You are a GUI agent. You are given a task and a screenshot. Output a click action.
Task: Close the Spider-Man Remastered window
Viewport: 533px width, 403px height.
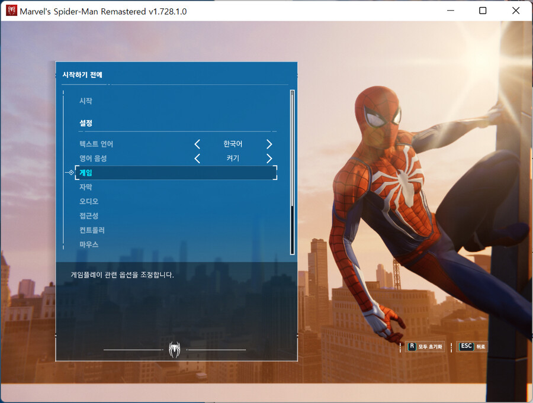(x=516, y=11)
